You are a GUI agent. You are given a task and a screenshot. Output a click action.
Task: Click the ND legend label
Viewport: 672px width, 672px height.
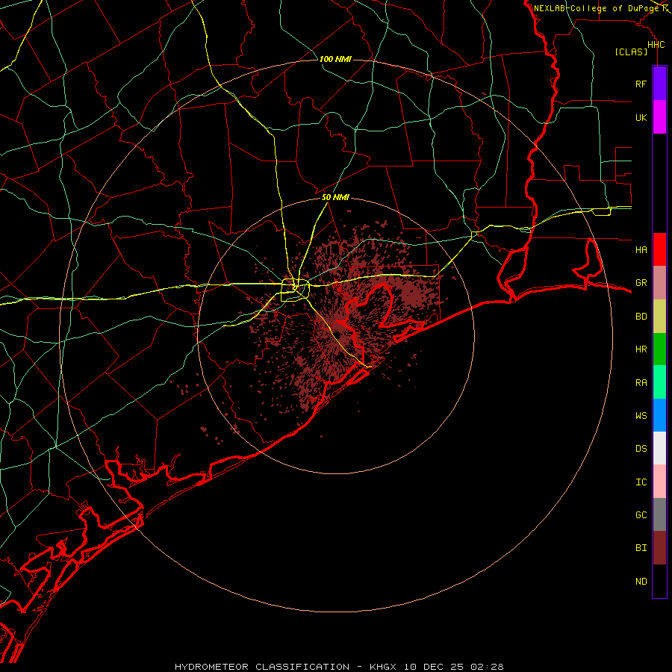click(641, 582)
